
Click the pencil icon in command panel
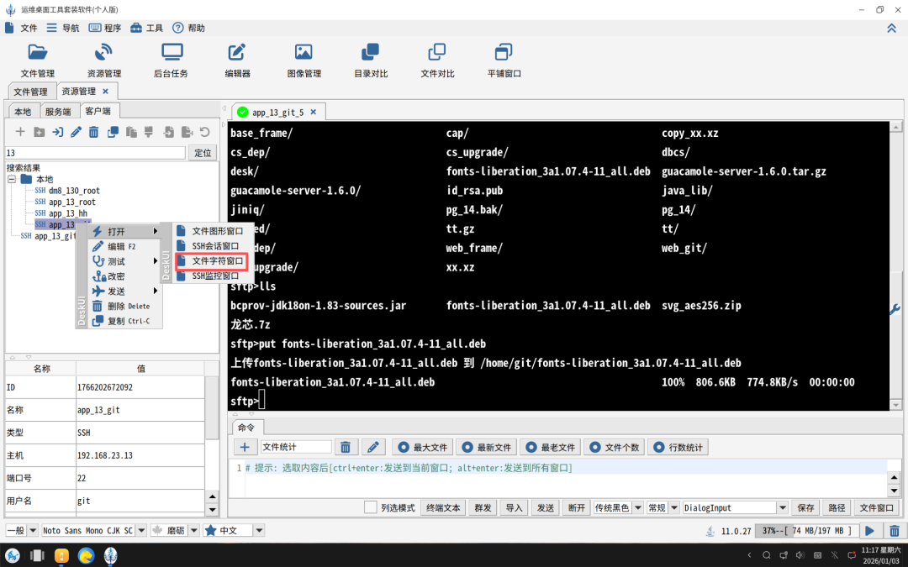coord(373,447)
